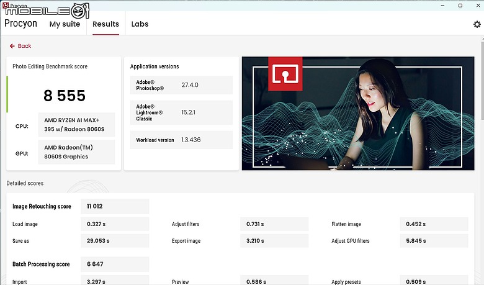Click Adjust GPU filters value 5.845 s
The width and height of the screenshot is (484, 285).
pyautogui.click(x=434, y=240)
